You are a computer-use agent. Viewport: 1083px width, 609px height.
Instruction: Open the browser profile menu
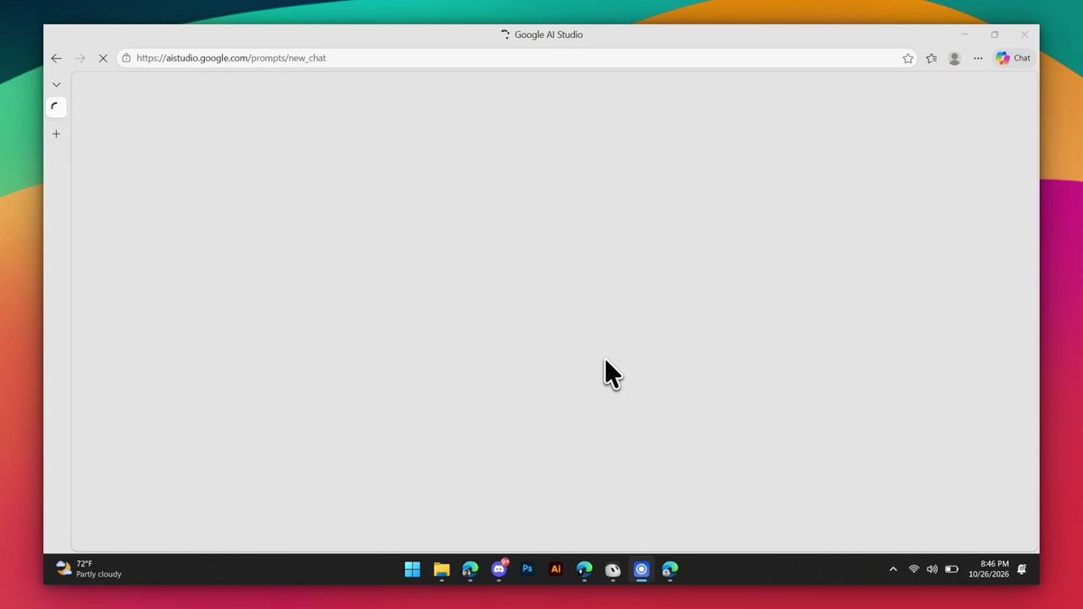(x=954, y=58)
